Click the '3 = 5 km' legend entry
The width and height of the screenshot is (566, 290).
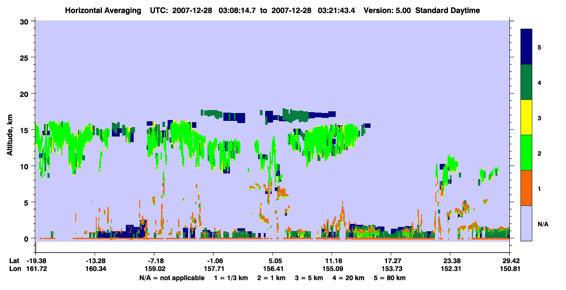click(x=309, y=278)
